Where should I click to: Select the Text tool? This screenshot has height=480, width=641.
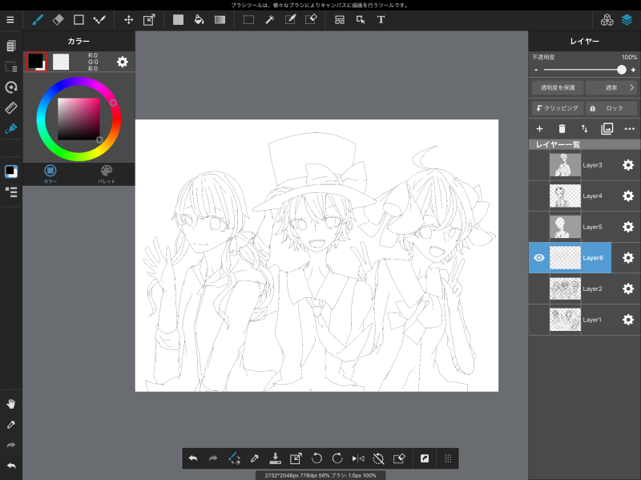point(381,19)
